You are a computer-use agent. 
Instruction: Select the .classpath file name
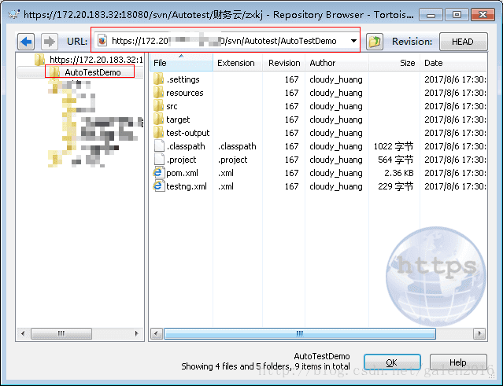point(186,146)
